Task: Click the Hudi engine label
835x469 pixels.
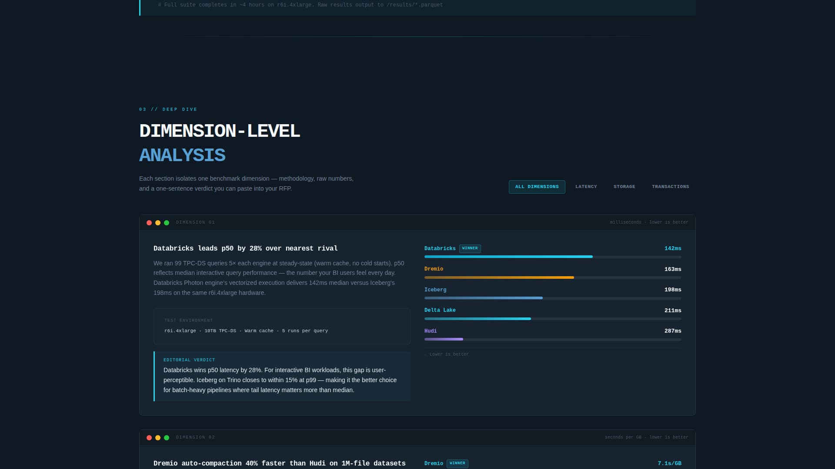Action: coord(431,331)
